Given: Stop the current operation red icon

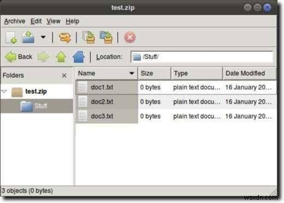Looking at the screenshot, I should (130, 37).
